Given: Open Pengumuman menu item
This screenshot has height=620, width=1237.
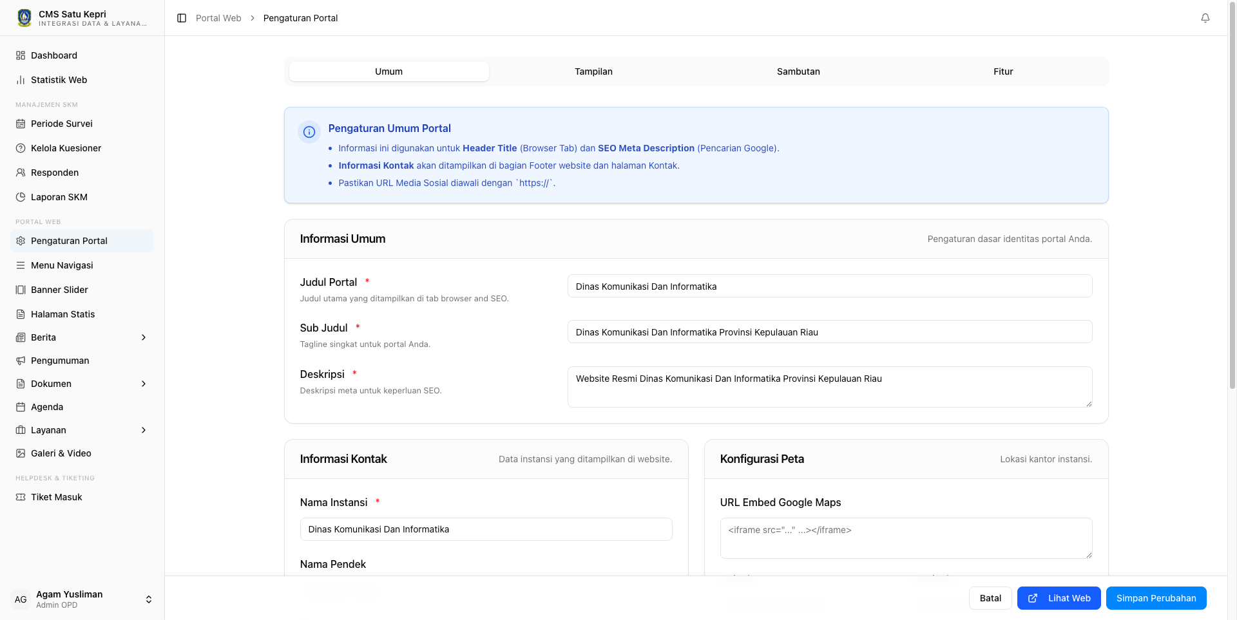Looking at the screenshot, I should click(x=82, y=361).
